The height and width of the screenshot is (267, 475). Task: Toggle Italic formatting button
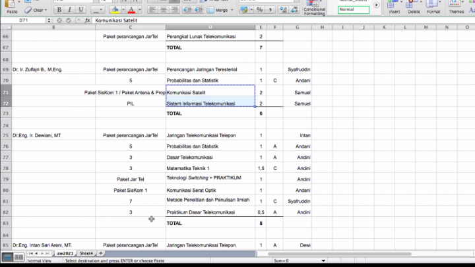[x=69, y=10]
